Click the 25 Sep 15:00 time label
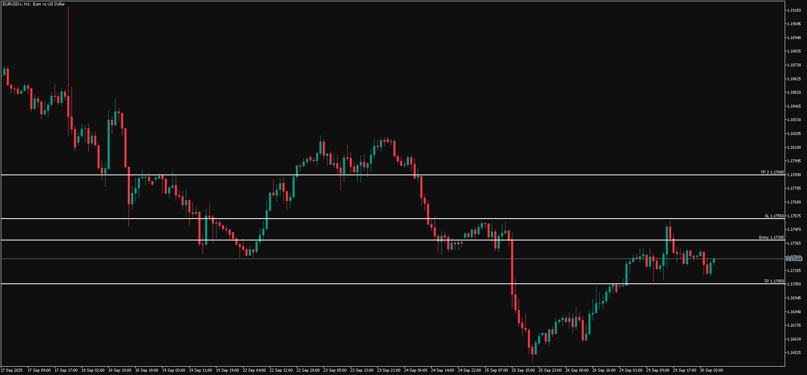This screenshot has width=807, height=375. click(x=523, y=370)
